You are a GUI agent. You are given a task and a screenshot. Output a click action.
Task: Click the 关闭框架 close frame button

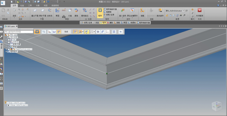200,12
